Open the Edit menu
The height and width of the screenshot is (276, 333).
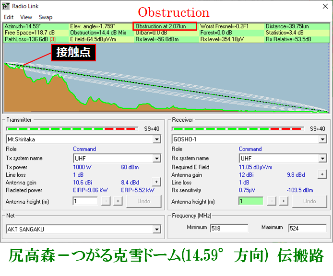click(x=9, y=17)
